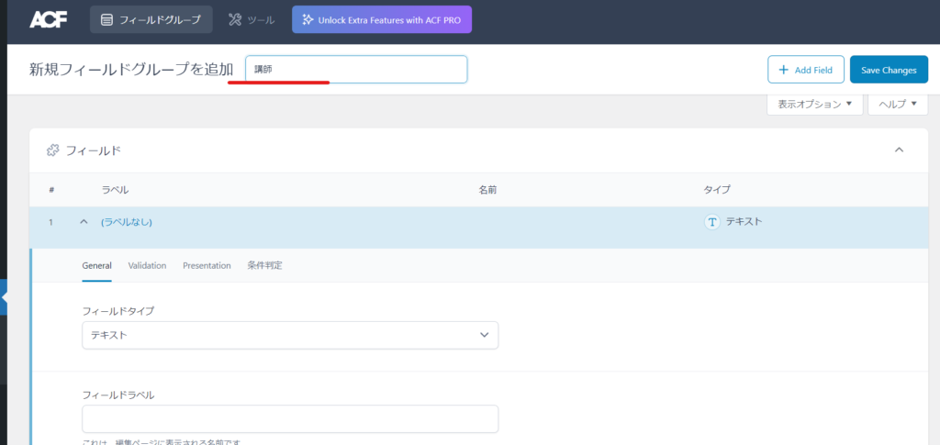Click the フィールドラベル text input
Viewport: 940px width, 445px height.
[x=290, y=419]
